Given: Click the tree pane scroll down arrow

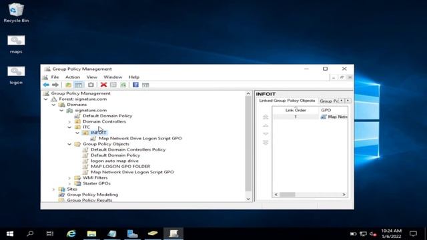Looking at the screenshot, I should coord(248,199).
